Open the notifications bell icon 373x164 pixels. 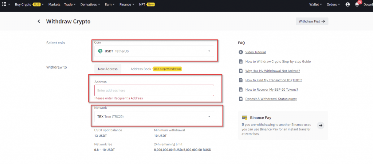pyautogui.click(x=357, y=4)
